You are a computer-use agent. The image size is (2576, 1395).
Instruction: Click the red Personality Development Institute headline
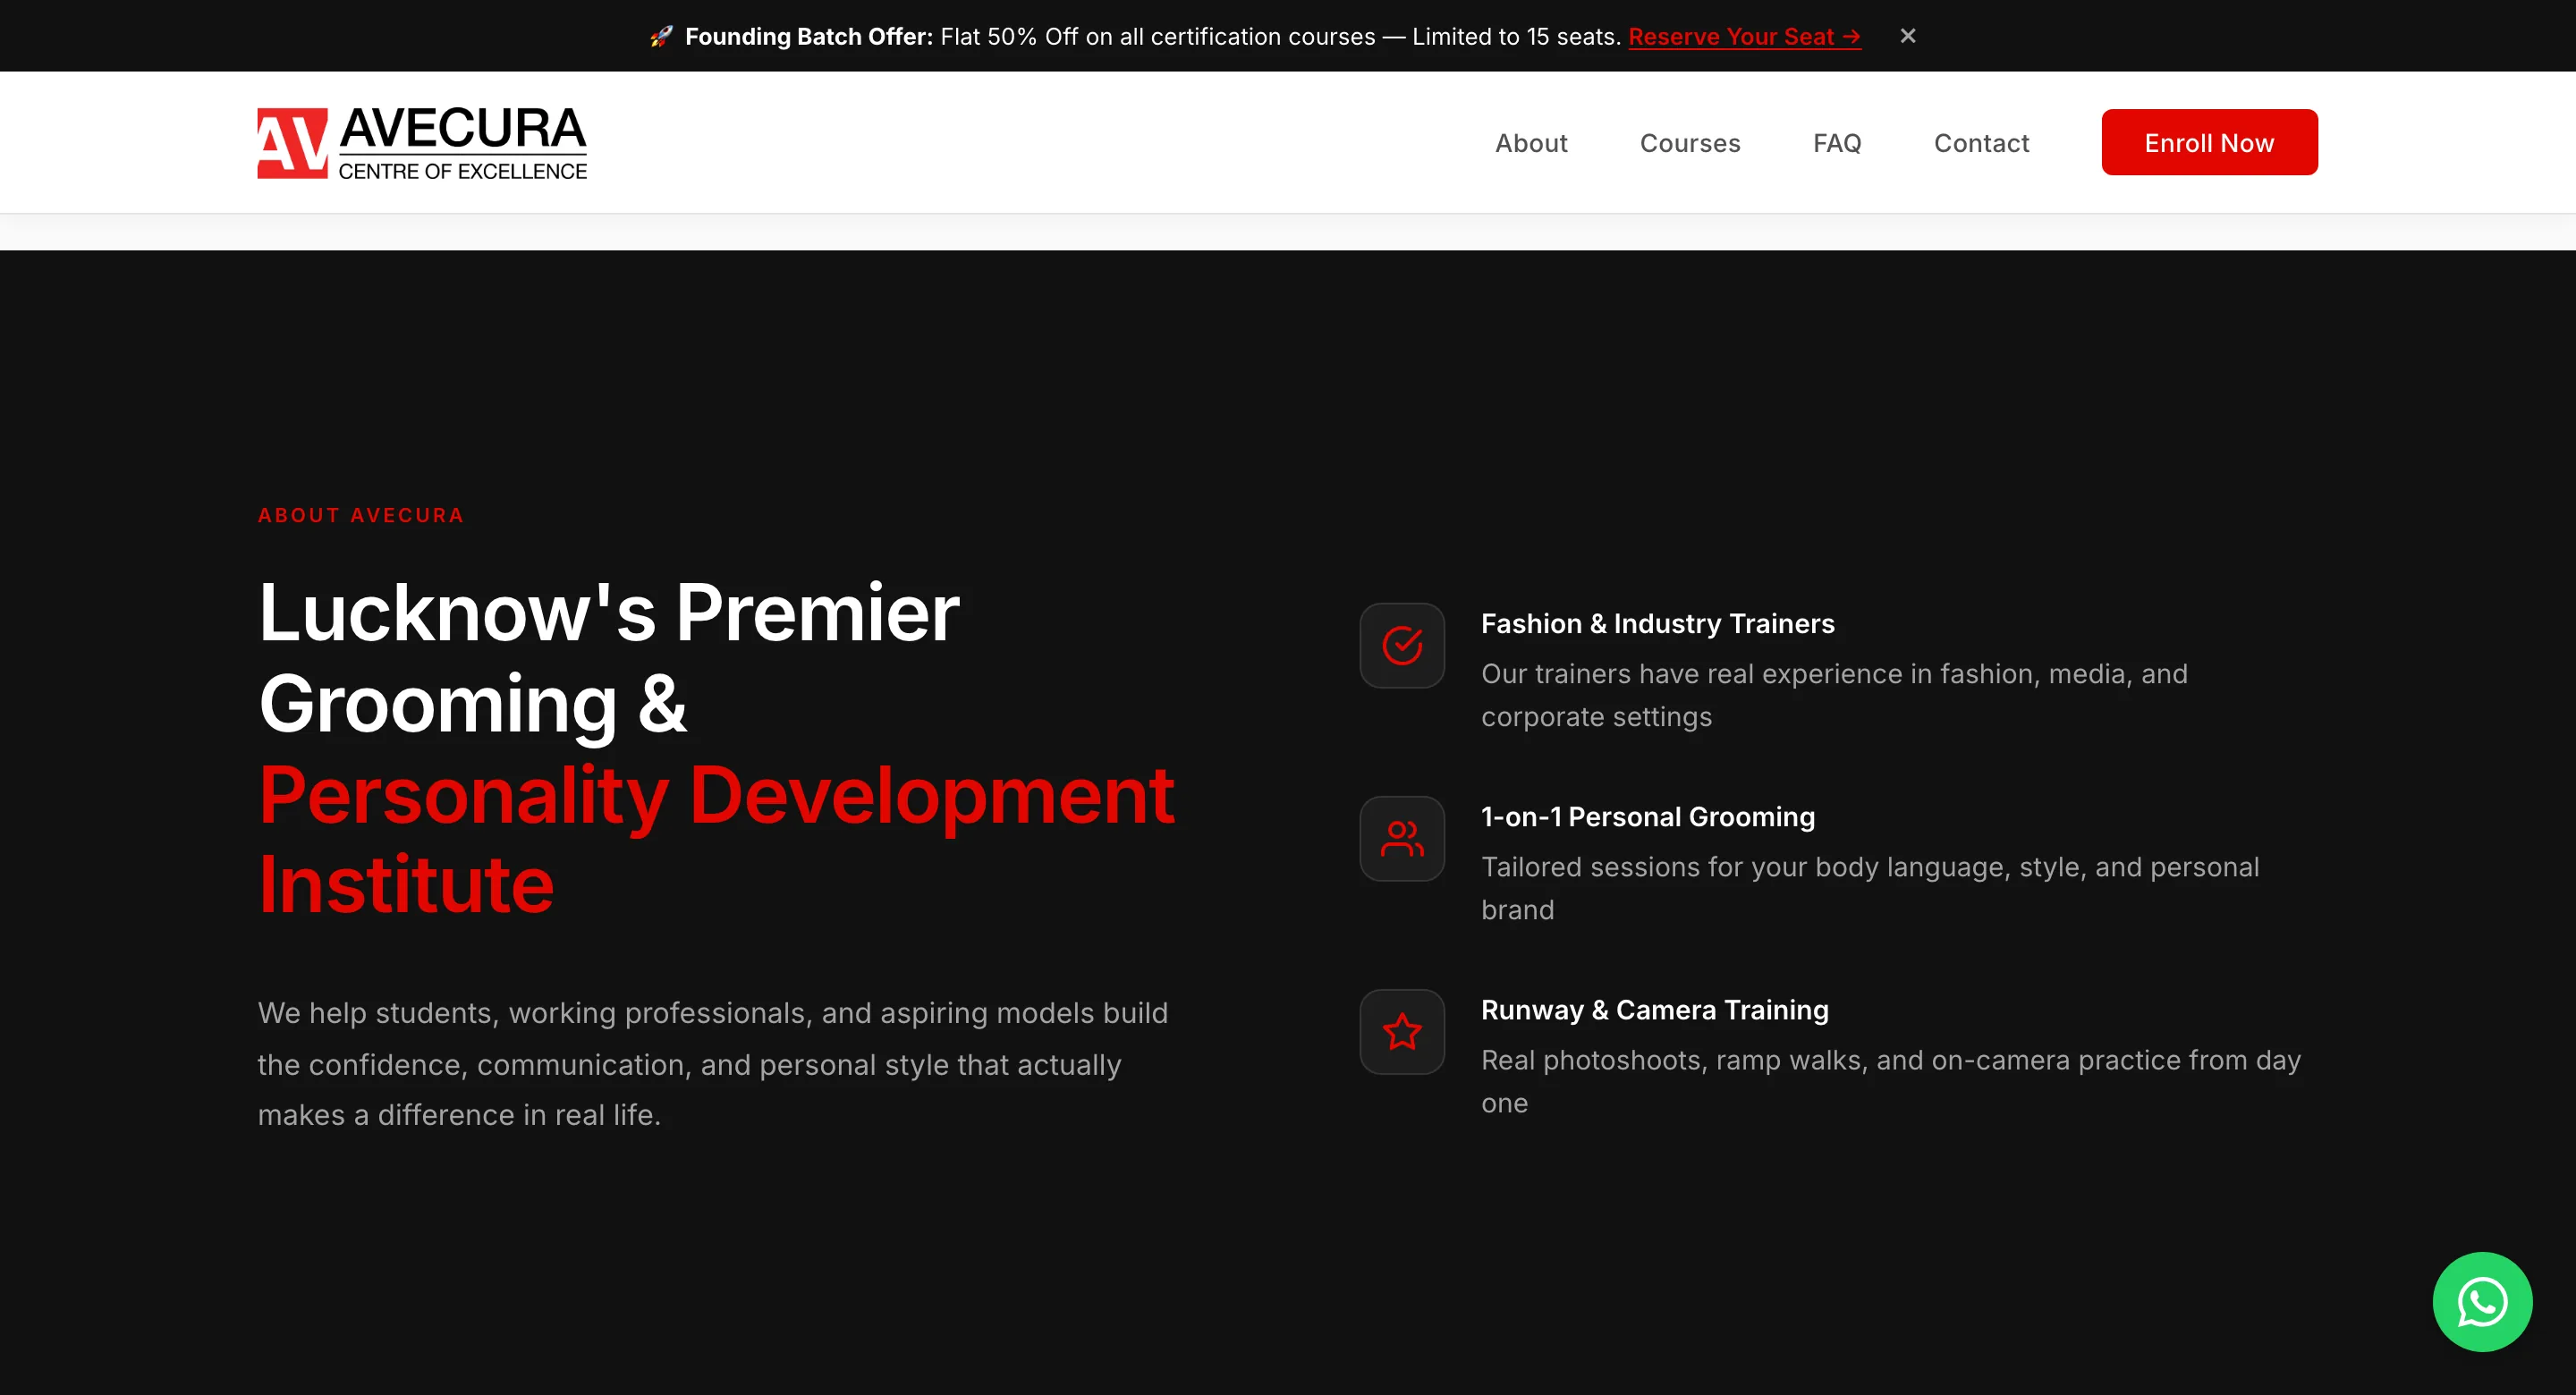[716, 839]
